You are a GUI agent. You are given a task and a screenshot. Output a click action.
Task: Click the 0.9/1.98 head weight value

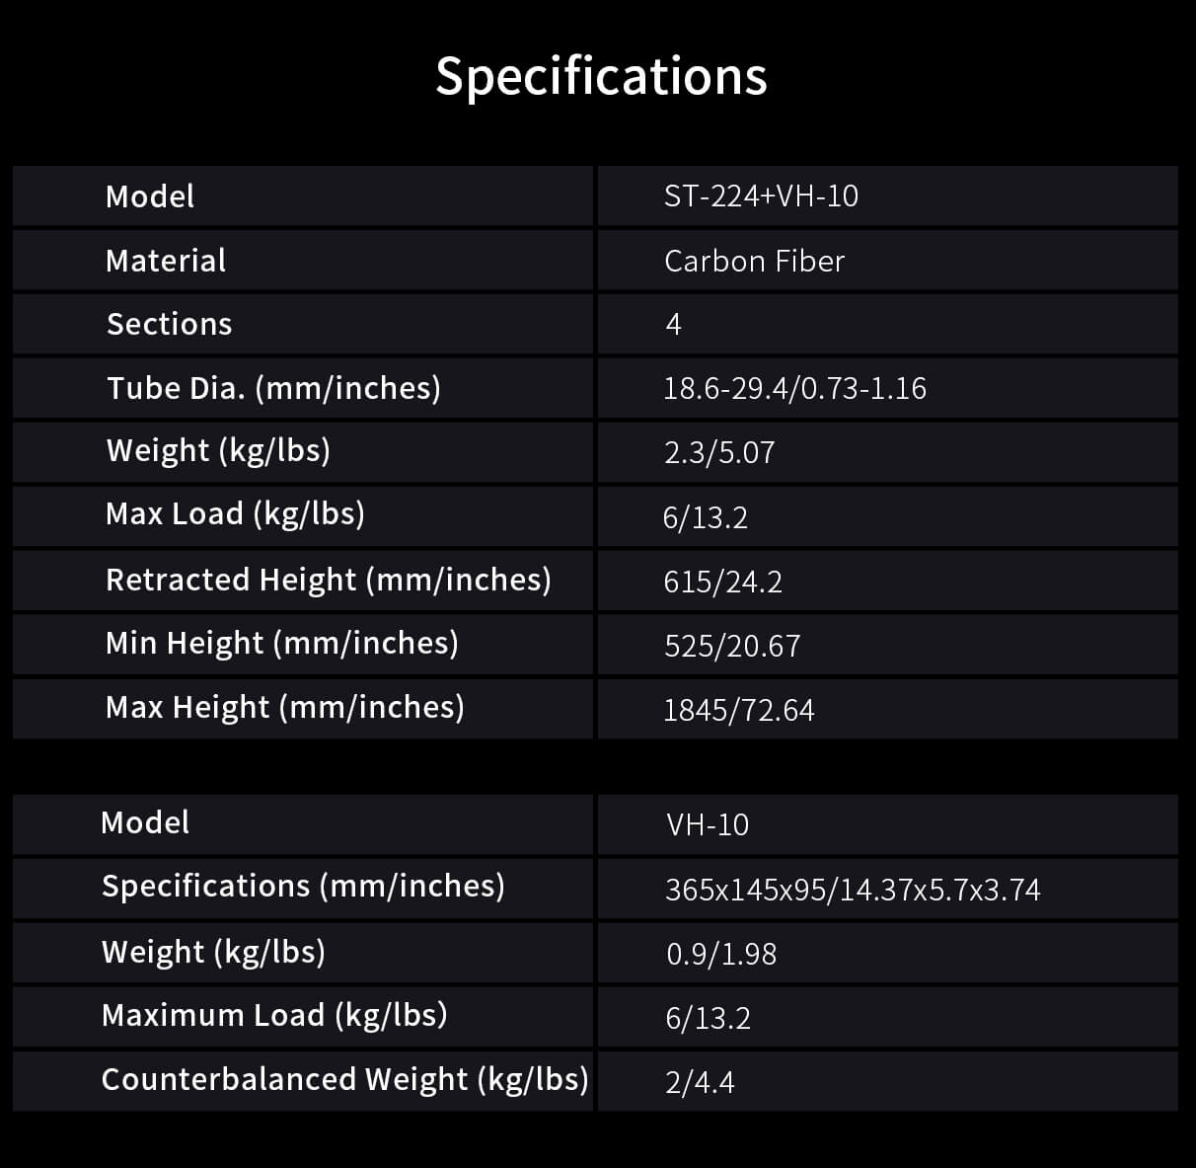click(x=721, y=954)
